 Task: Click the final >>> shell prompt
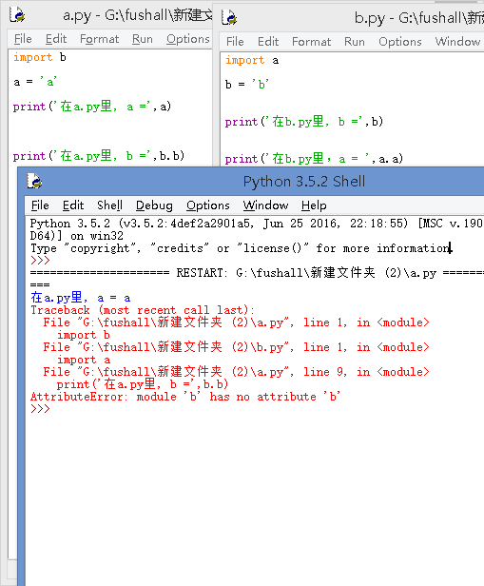tap(40, 409)
